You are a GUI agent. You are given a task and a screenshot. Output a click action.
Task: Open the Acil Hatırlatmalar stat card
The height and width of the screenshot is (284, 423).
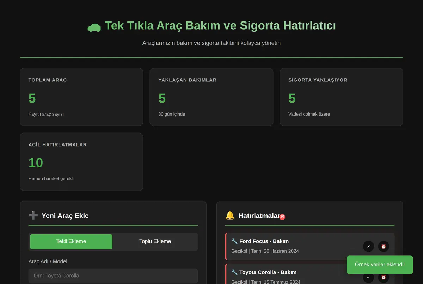(81, 162)
